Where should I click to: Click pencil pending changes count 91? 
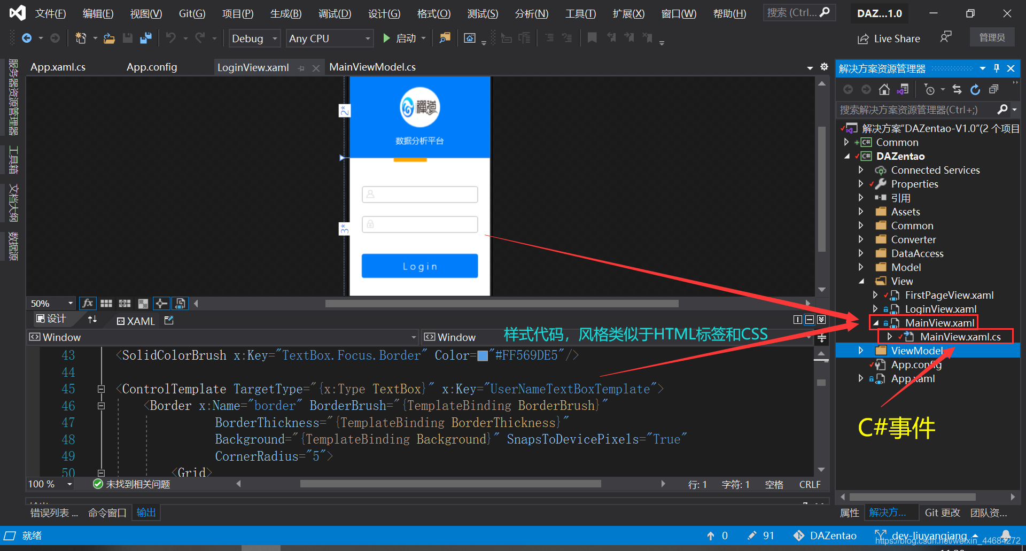point(761,536)
